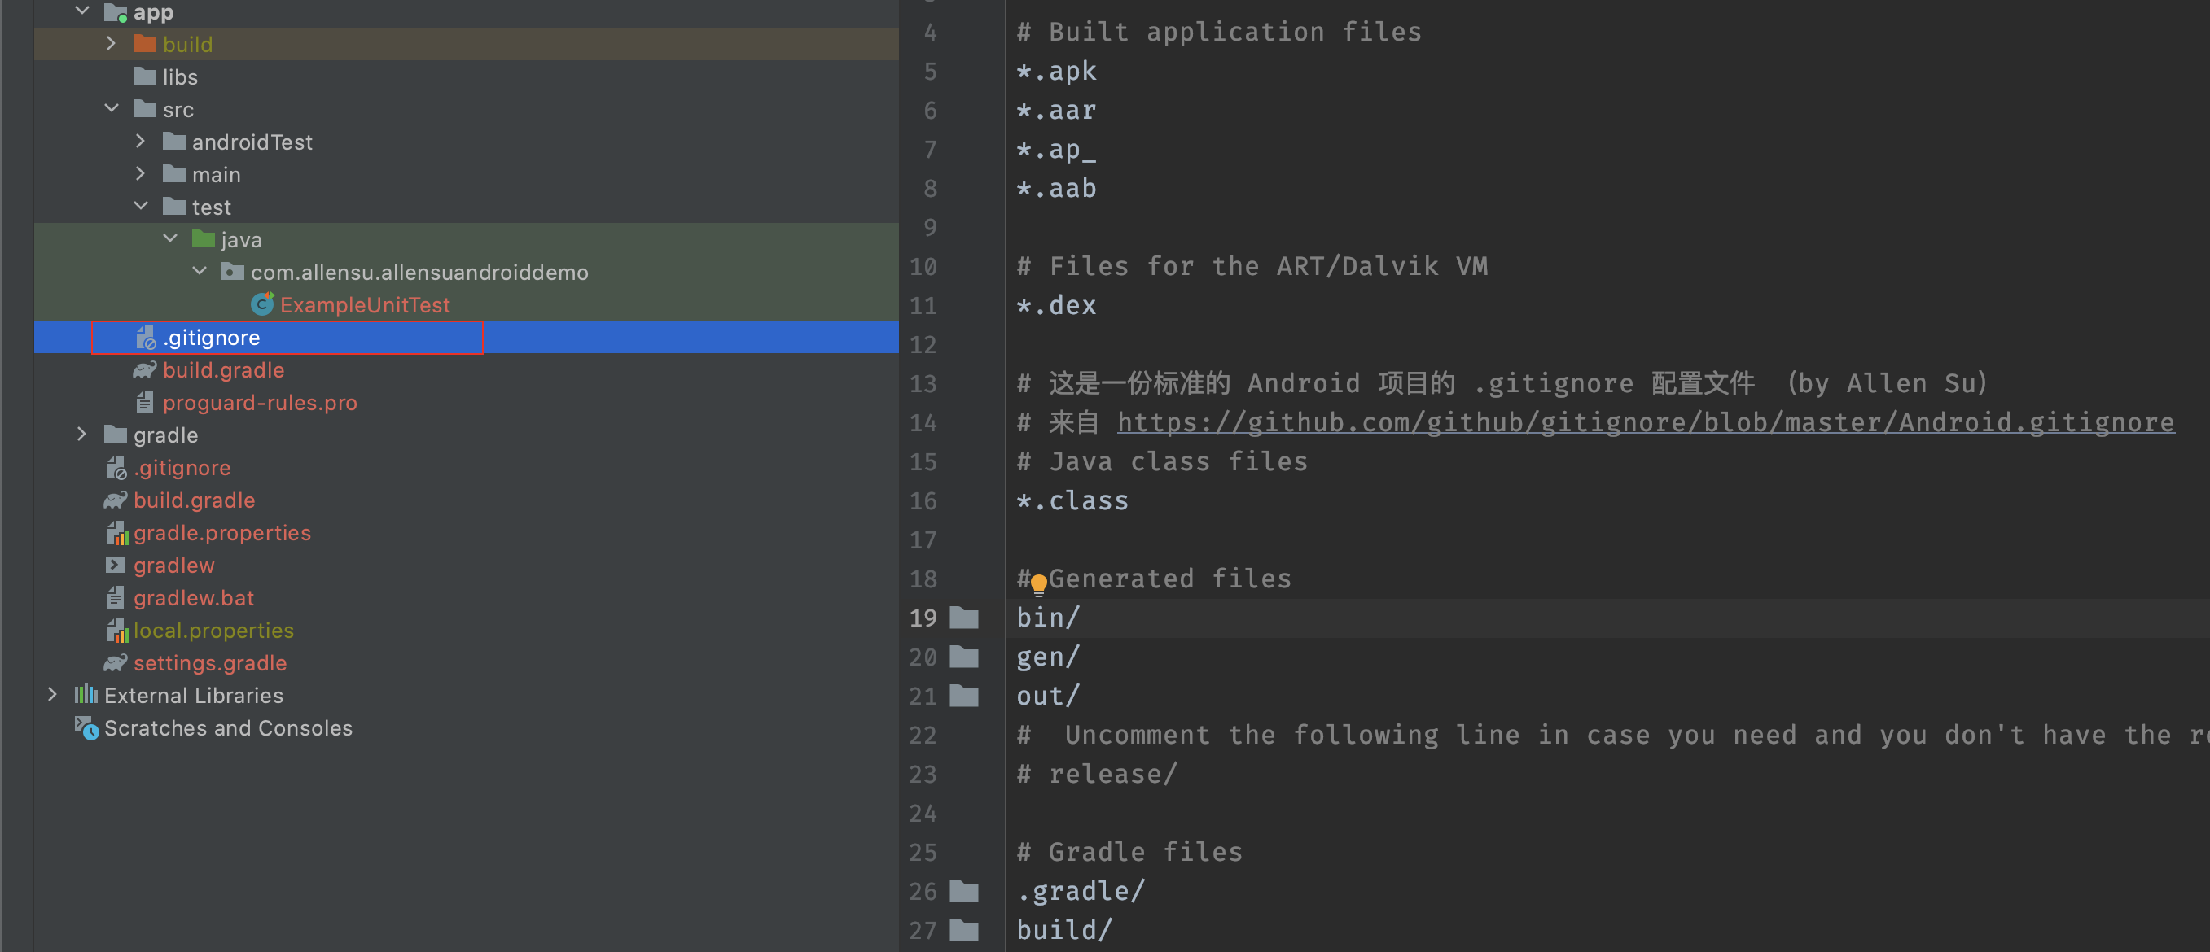Expand External Libraries node
The image size is (2210, 952).
52,695
